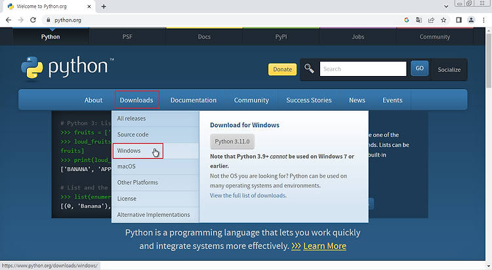The width and height of the screenshot is (492, 270).
Task: Click the share page icon
Action: click(431, 20)
